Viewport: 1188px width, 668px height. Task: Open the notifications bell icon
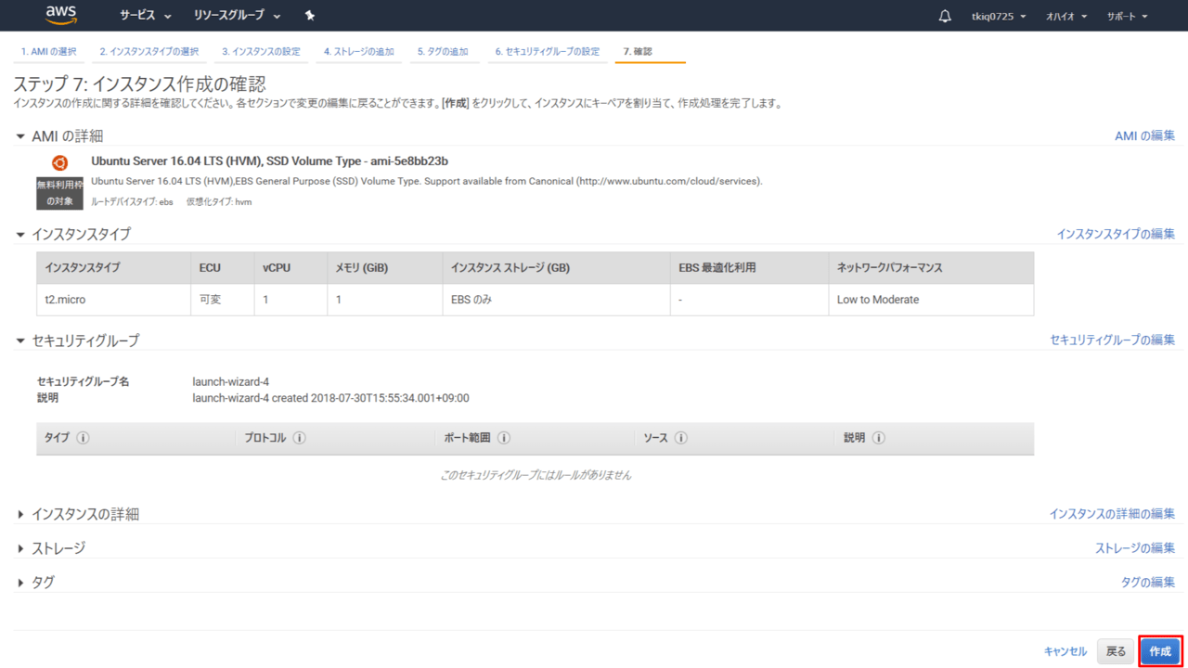click(945, 16)
